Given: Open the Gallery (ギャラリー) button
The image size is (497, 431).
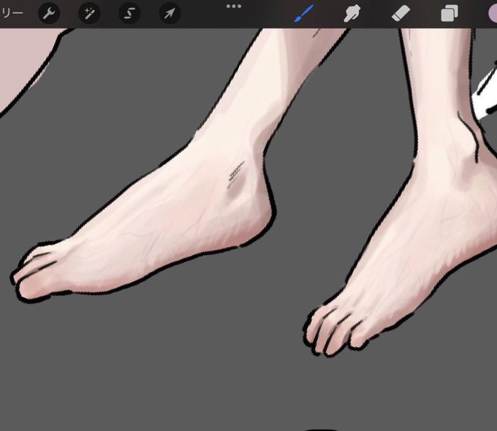Looking at the screenshot, I should pyautogui.click(x=12, y=13).
